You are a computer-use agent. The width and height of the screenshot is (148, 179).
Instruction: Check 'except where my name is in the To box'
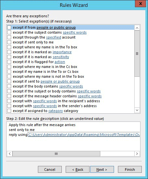(9, 47)
